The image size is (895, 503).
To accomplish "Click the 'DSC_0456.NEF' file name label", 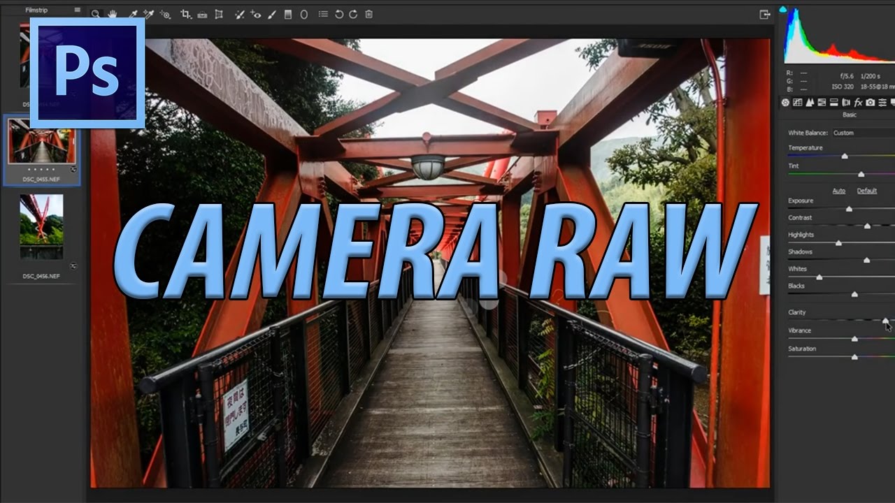I will (x=41, y=276).
